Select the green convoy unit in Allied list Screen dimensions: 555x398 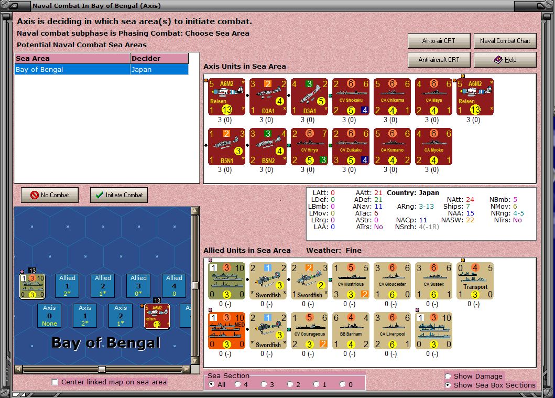click(x=226, y=281)
